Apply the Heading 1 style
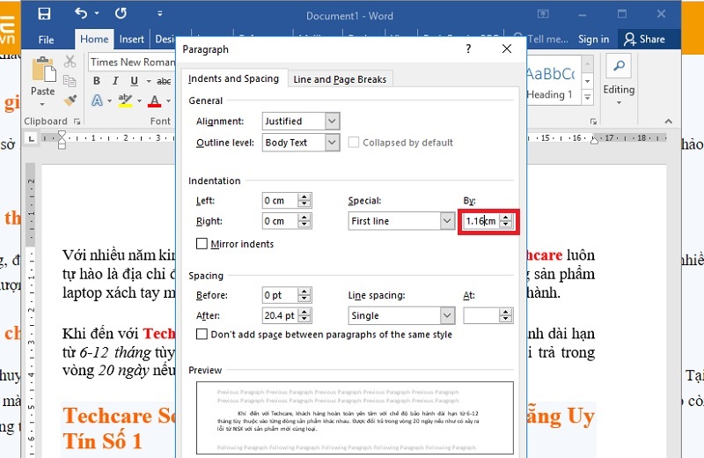 point(553,81)
